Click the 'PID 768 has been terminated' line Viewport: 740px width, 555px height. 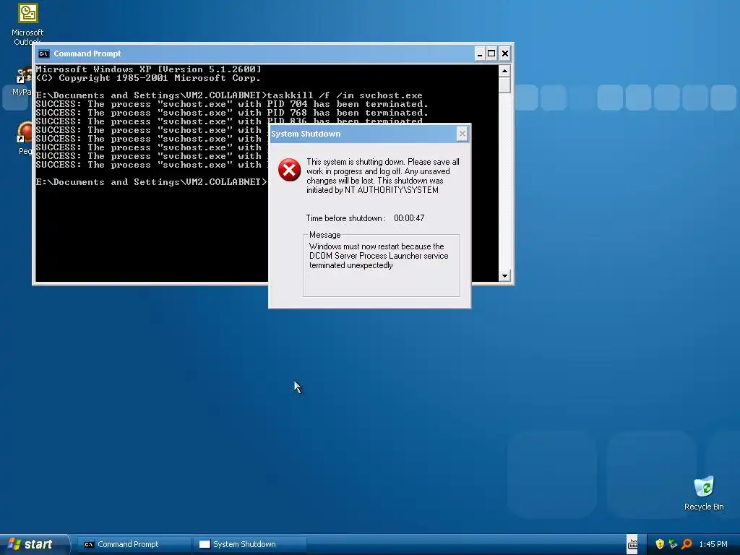232,113
